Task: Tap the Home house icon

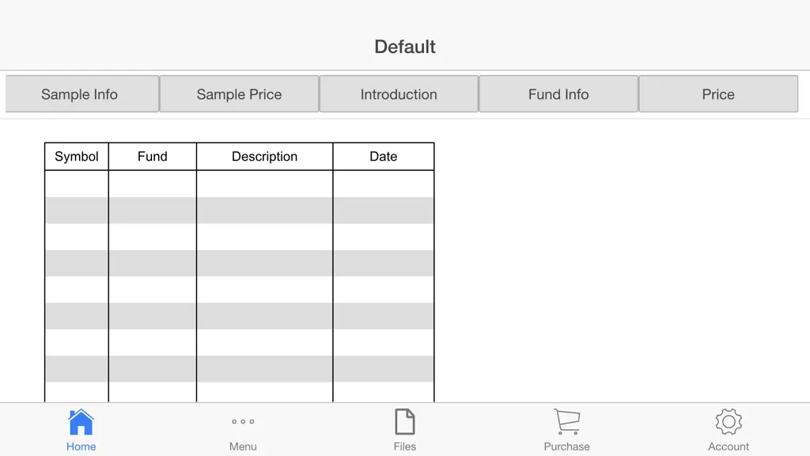Action: tap(81, 422)
